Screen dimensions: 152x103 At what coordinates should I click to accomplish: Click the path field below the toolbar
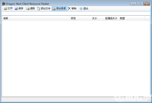tap(76, 13)
